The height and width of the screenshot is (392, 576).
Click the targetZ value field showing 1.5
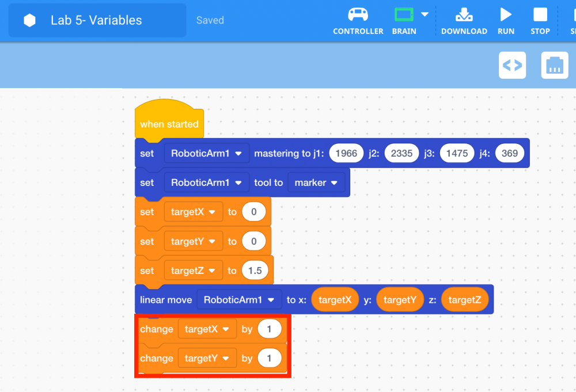click(255, 270)
